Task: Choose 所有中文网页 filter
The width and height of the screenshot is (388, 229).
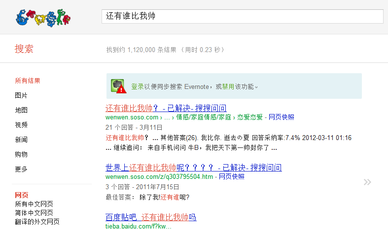Action: coord(34,204)
